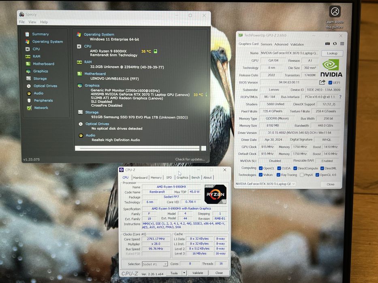Click the green CPU temperature indicator icon
The height and width of the screenshot is (283, 378).
pos(156,51)
